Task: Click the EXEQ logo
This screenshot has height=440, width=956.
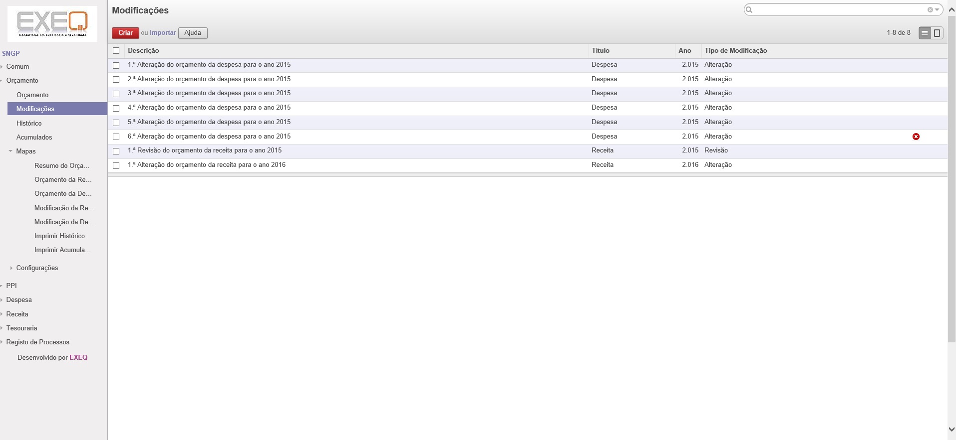Action: click(x=52, y=23)
